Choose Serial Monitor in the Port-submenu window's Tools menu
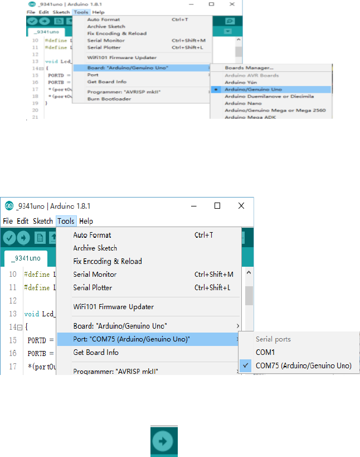This screenshot has width=360, height=457. [x=148, y=275]
